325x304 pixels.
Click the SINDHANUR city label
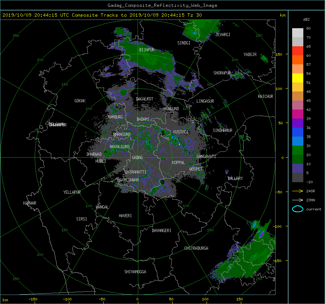[222, 130]
